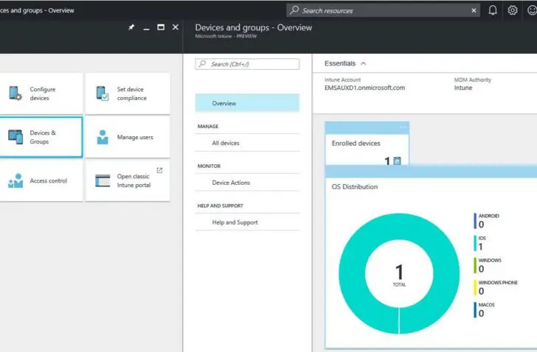
Task: Focus the Search (Ctrl+/) menu box
Action: (247, 64)
